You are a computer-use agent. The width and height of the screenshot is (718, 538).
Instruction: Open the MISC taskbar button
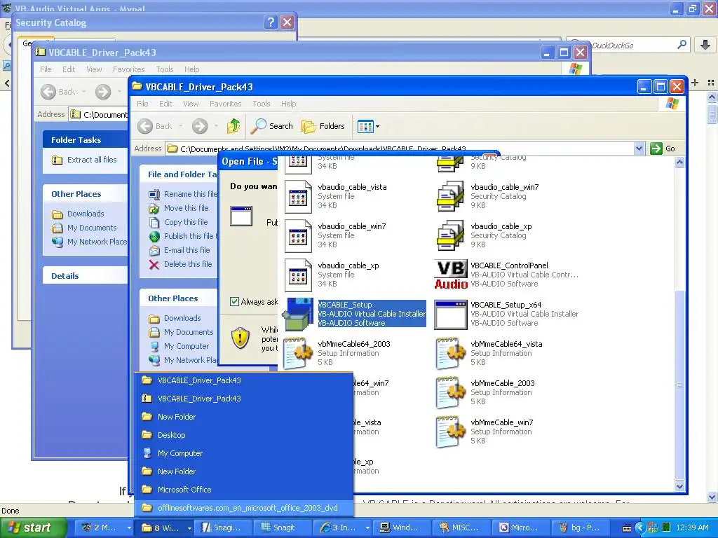coord(460,528)
